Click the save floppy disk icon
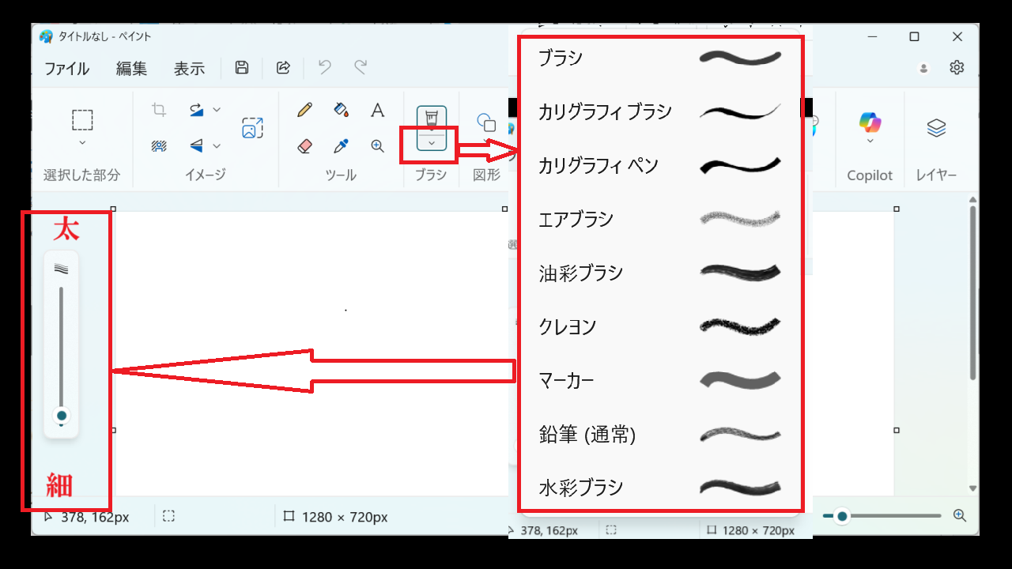 242,68
